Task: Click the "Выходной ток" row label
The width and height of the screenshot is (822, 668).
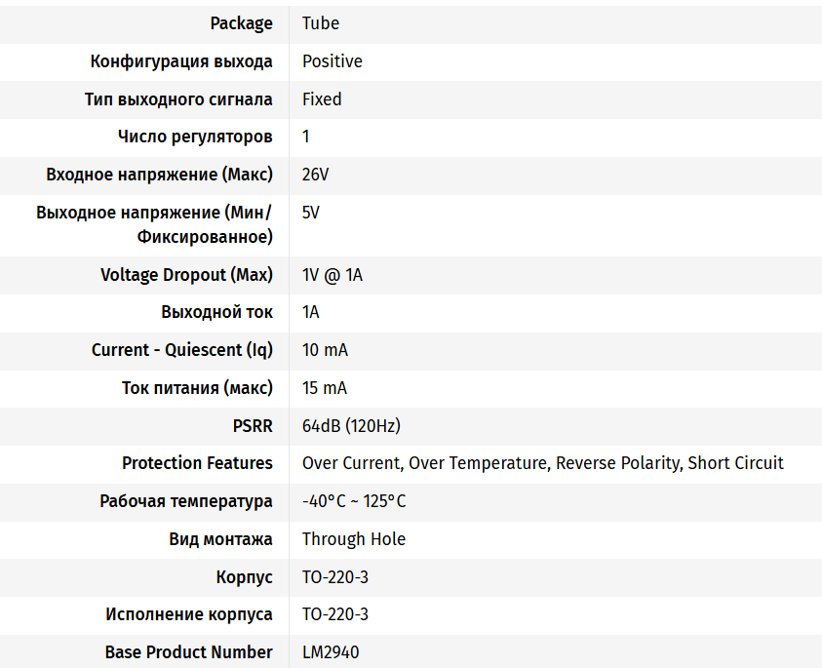Action: pyautogui.click(x=216, y=312)
